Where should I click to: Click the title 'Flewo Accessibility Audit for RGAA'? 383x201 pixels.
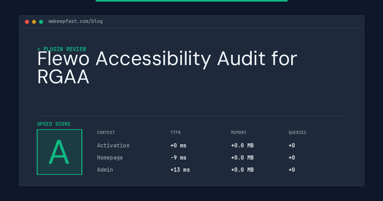[167, 68]
